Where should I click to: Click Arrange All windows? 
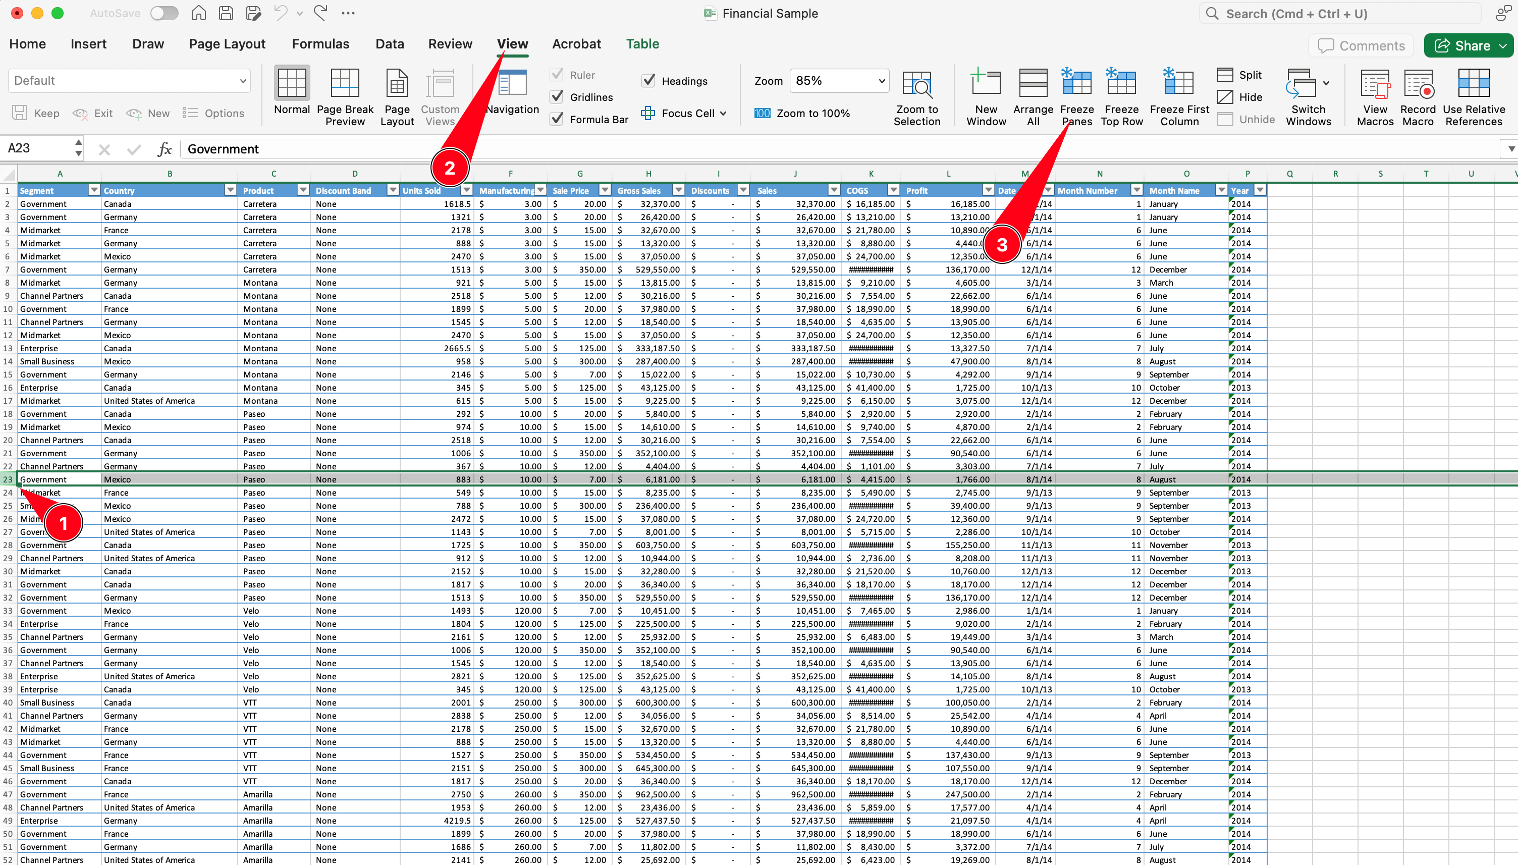click(x=1033, y=97)
